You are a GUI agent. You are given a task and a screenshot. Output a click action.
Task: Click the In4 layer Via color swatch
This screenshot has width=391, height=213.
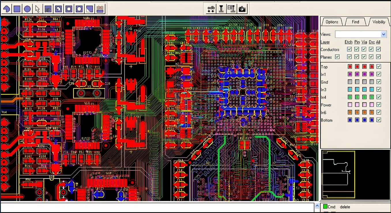tap(364, 97)
